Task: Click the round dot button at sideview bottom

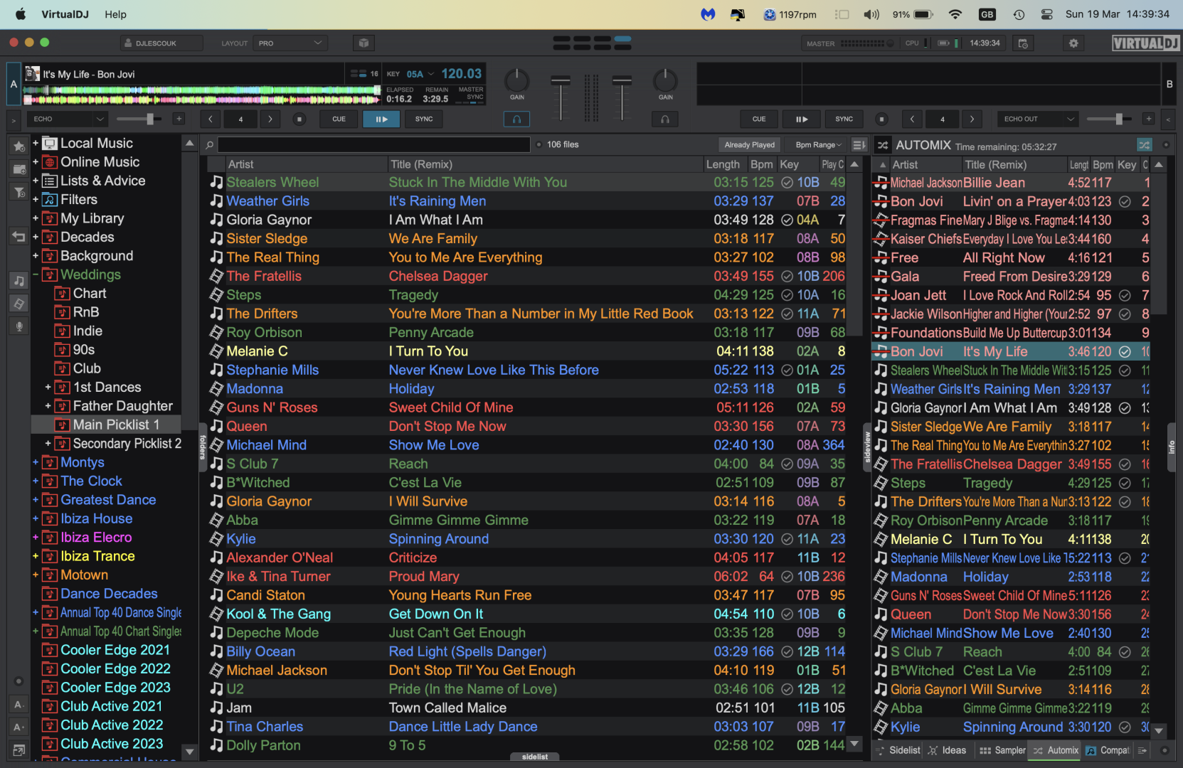Action: coord(1165,750)
